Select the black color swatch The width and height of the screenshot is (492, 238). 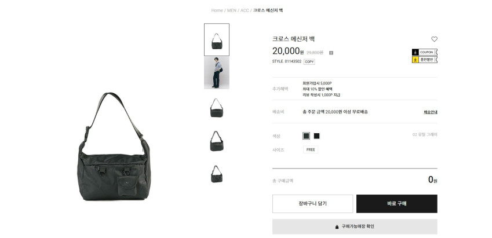point(316,136)
